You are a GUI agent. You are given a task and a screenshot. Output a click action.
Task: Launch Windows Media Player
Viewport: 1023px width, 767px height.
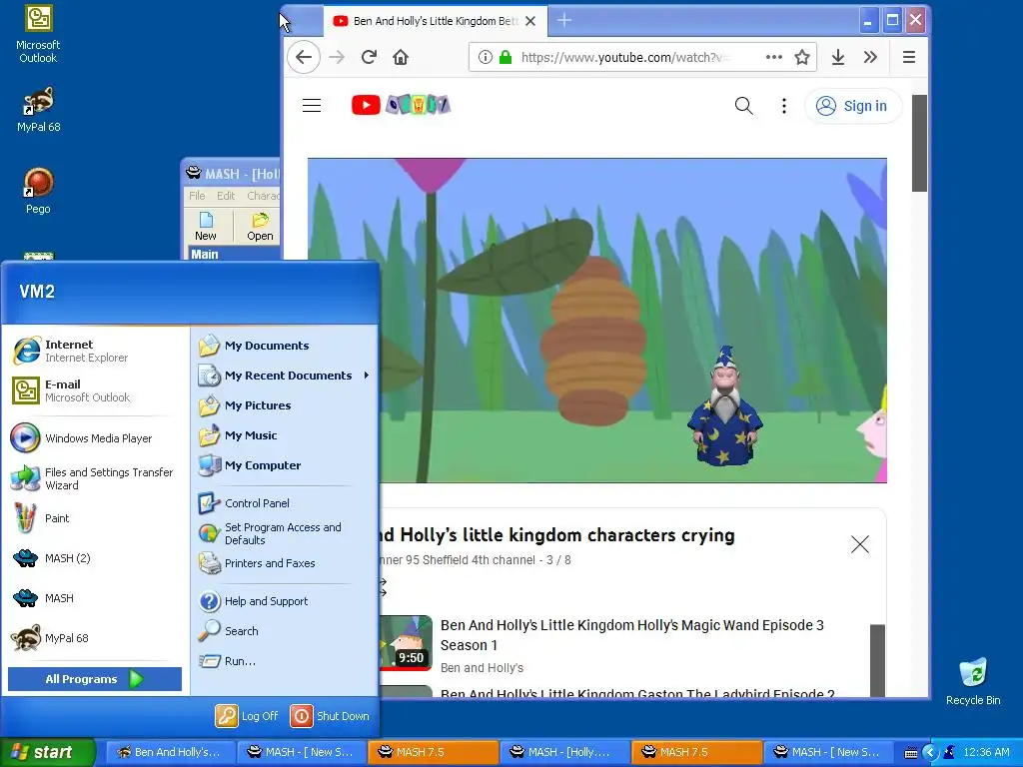pyautogui.click(x=97, y=438)
